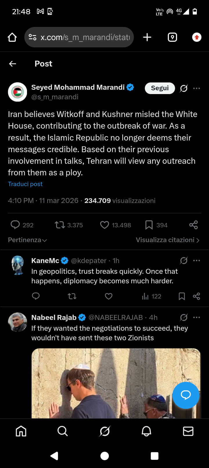Open the tab switcher showing 9 tabs
Image resolution: width=209 pixels, height=468 pixels.
click(172, 37)
